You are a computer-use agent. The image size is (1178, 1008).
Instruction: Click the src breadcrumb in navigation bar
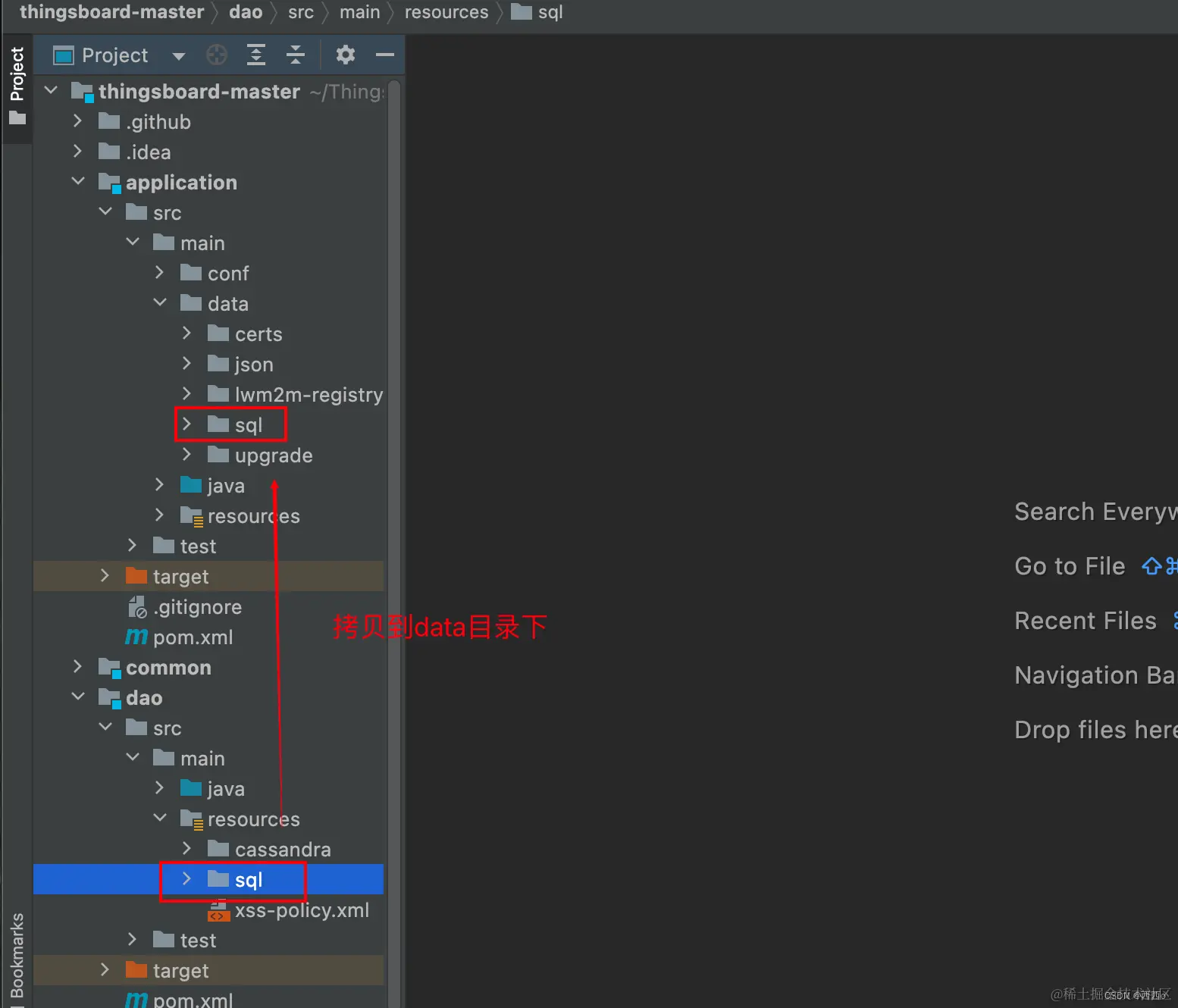(x=301, y=12)
